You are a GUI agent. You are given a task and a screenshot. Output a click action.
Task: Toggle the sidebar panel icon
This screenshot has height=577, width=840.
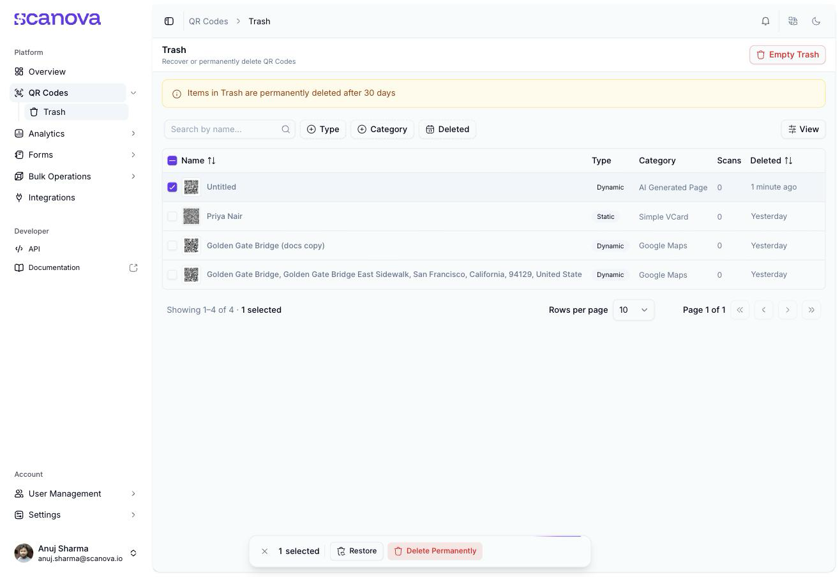(169, 21)
